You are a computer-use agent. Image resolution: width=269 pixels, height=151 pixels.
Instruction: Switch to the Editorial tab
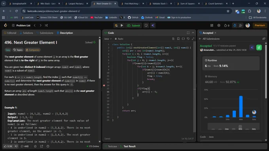click(x=10, y=33)
